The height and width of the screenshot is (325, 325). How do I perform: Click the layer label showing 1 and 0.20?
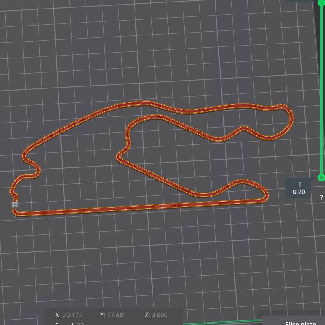299,188
